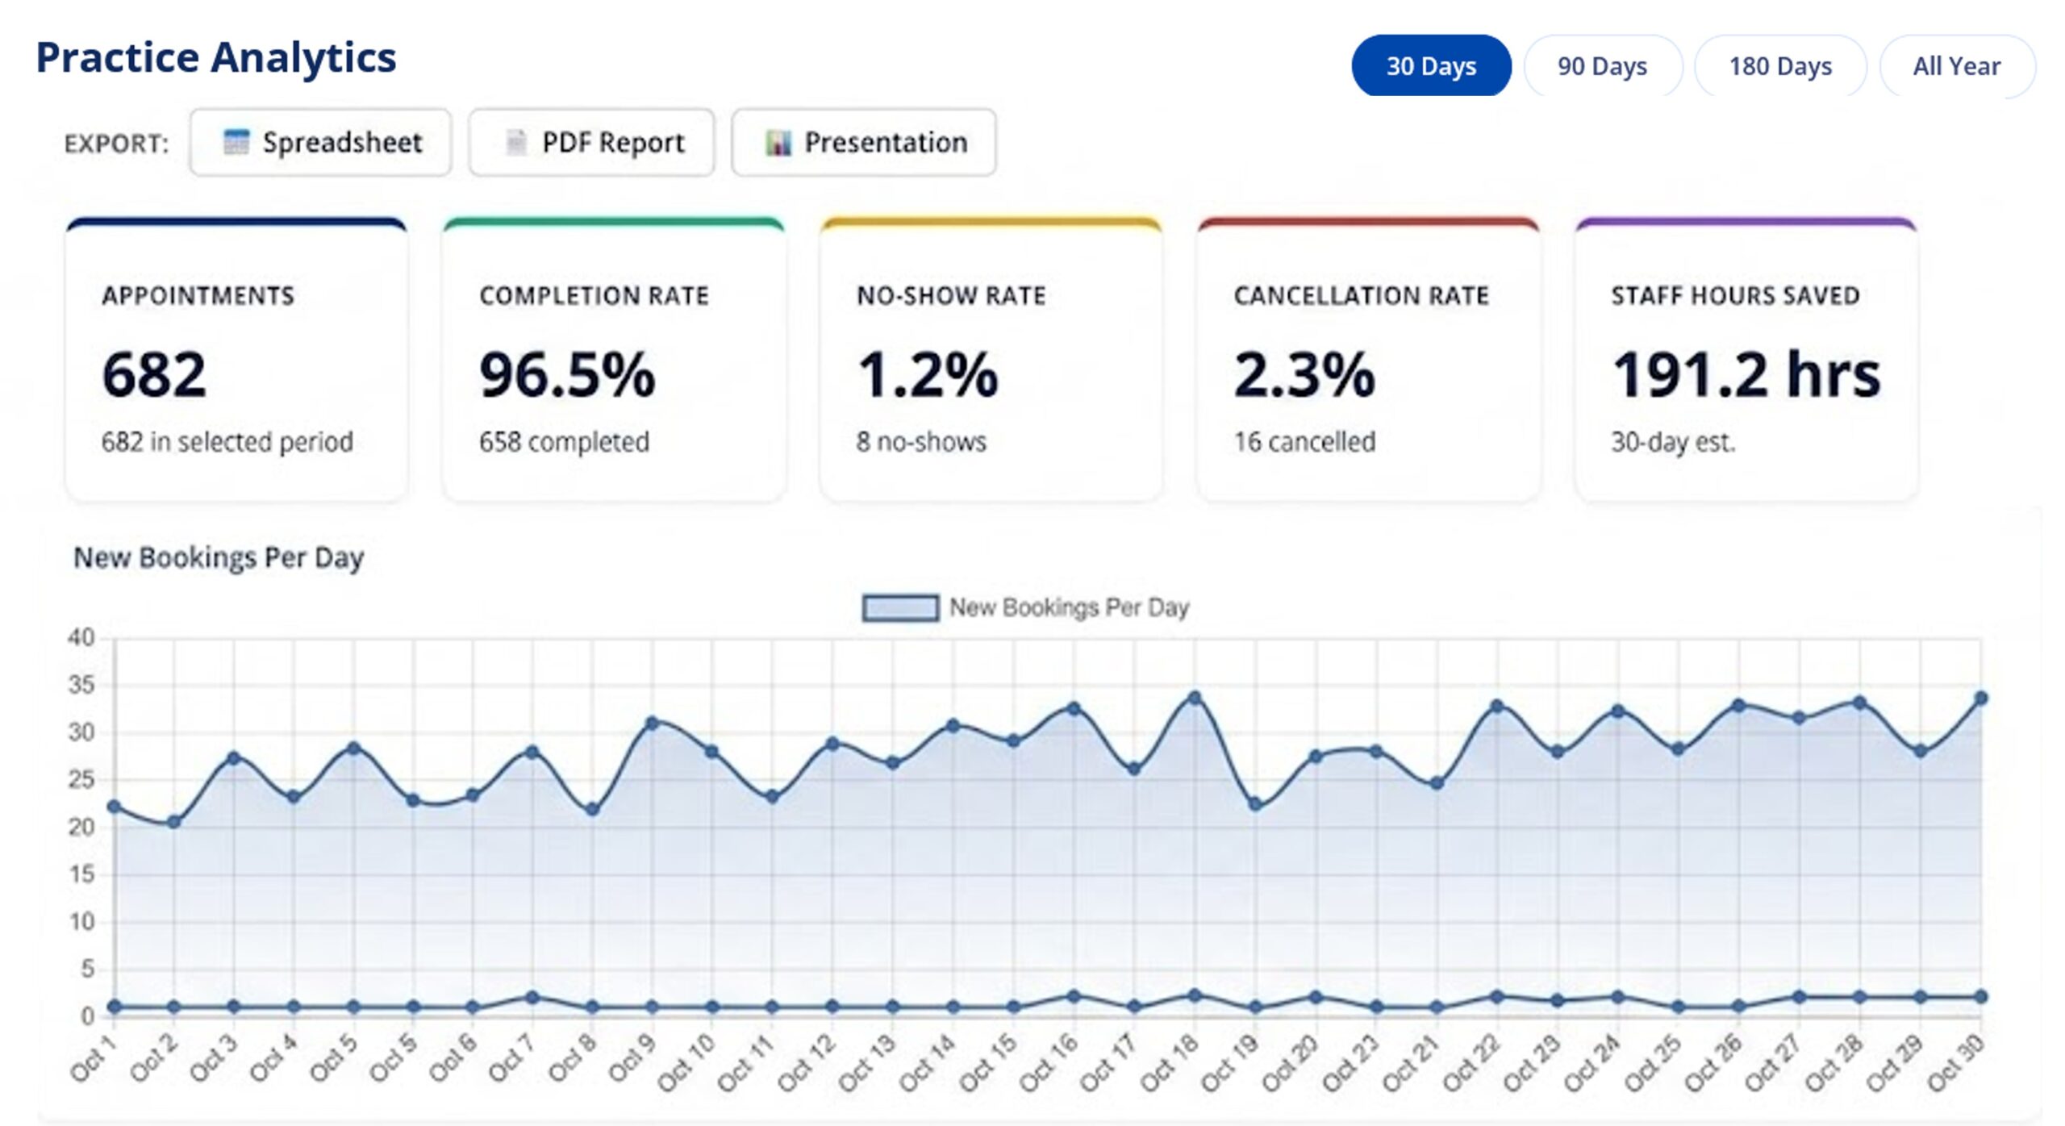Open the Appointments 682 card
This screenshot has height=1126, width=2065.
(236, 361)
